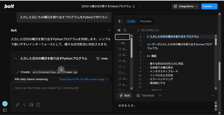Screen dimensions: 224x115
Task: Click the user message bubble about Python
Action: 64,17
